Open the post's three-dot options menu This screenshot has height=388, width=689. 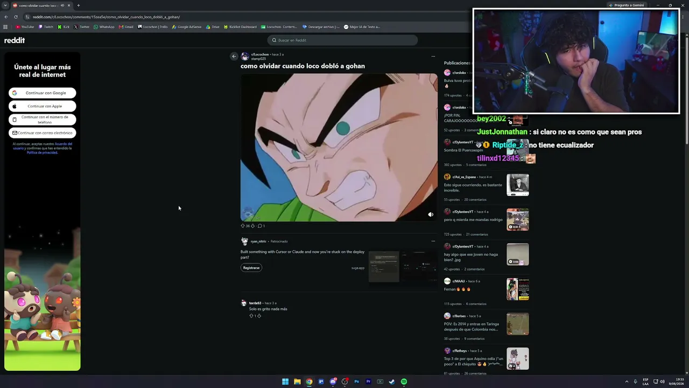(x=433, y=56)
